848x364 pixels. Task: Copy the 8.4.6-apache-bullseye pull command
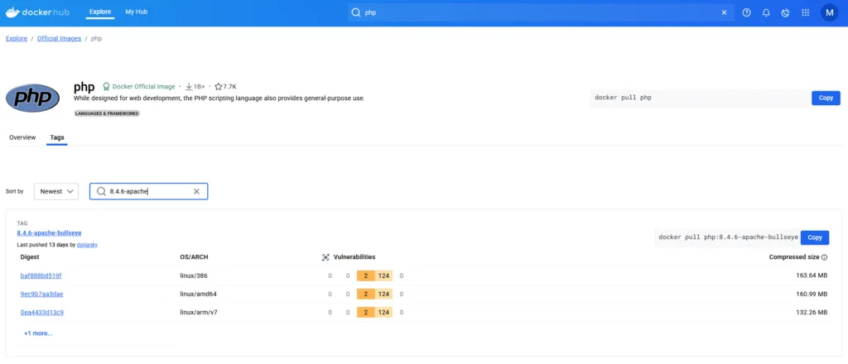point(815,237)
